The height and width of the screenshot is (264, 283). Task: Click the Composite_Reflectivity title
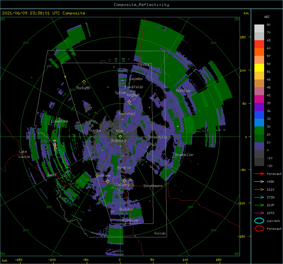[x=141, y=5]
